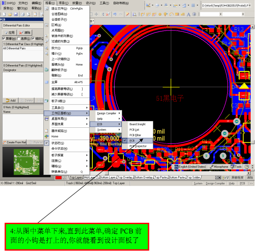Screen dimensions: 263x252
Task: Select PCB Filter menu entry
Action: pos(137,135)
